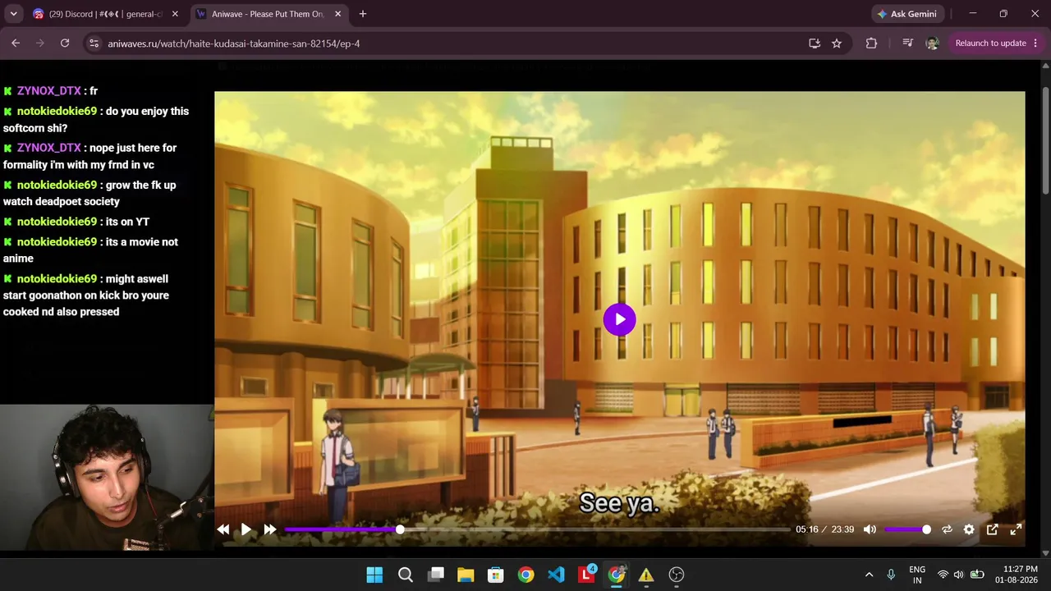Image resolution: width=1051 pixels, height=591 pixels.
Task: Open Chrome's three-dot menu
Action: [1036, 44]
